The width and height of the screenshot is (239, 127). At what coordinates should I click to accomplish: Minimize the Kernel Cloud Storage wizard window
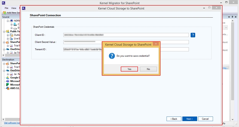point(204,8)
